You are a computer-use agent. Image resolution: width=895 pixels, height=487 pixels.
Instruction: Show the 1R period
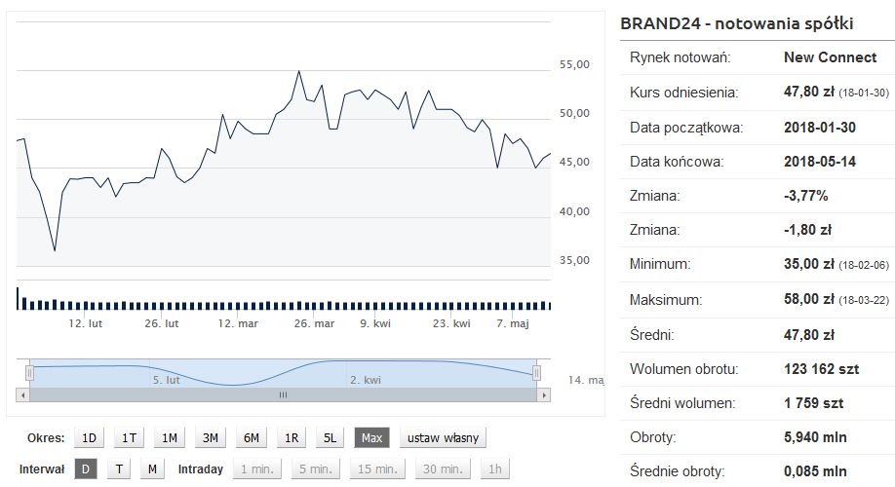point(291,437)
